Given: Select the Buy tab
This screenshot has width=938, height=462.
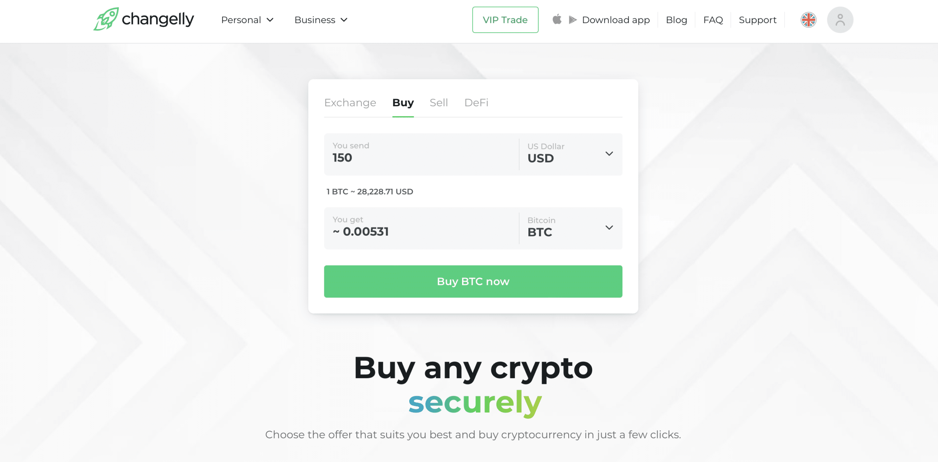Looking at the screenshot, I should point(403,102).
